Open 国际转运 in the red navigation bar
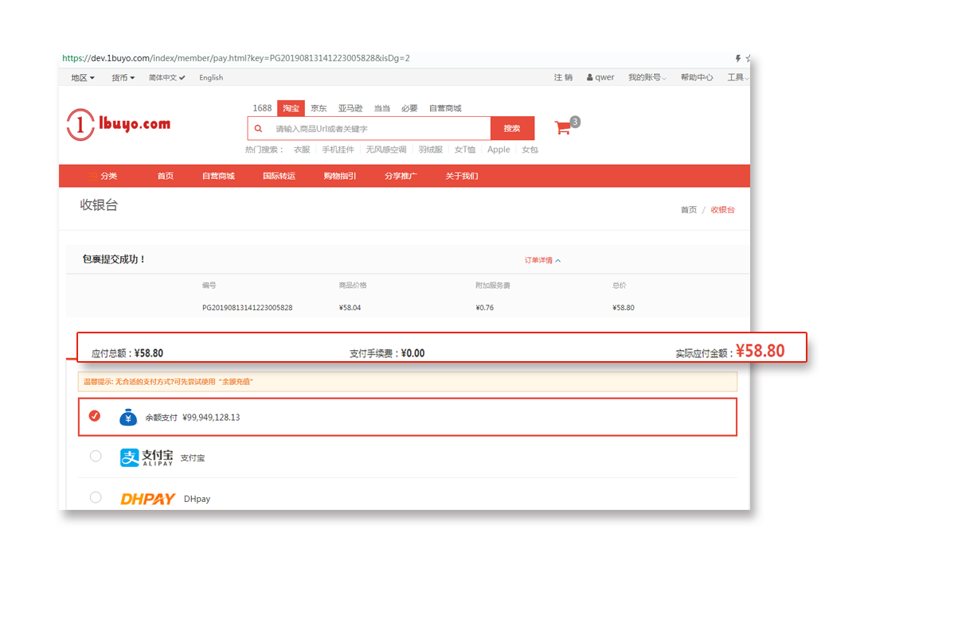The height and width of the screenshot is (634, 958). point(279,176)
